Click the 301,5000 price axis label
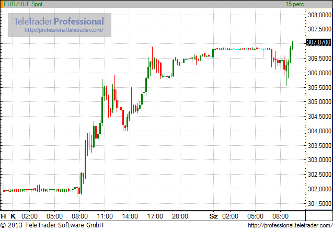 pyautogui.click(x=319, y=203)
